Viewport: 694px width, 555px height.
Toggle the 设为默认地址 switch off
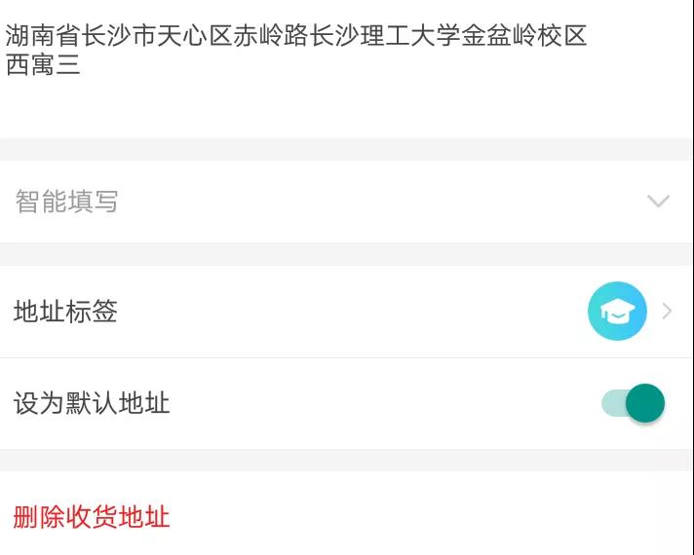point(634,403)
